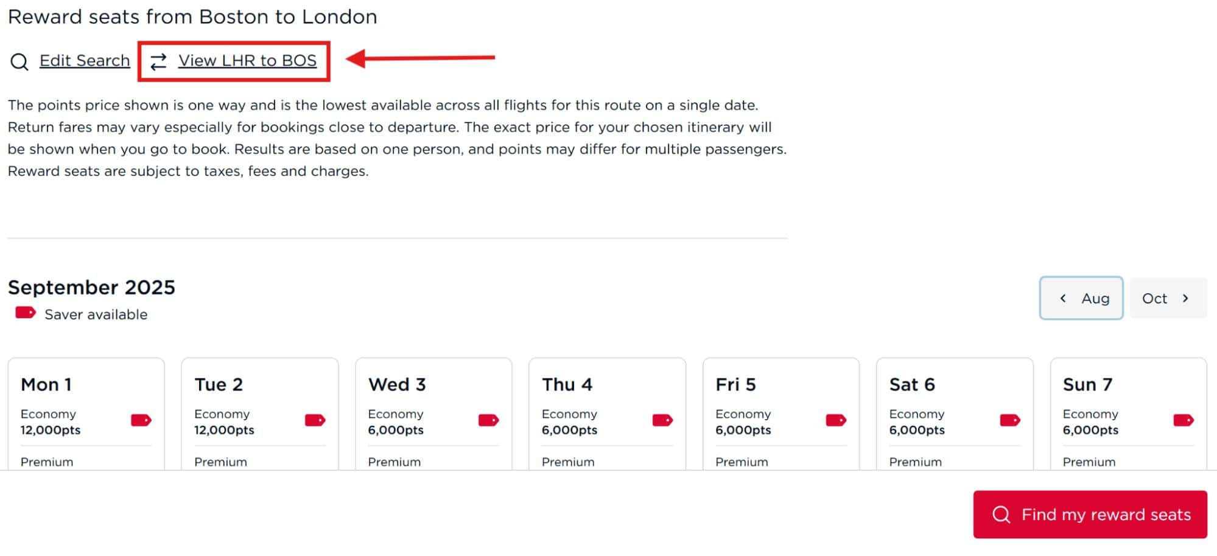
Task: Click the left chevron next to Aug
Action: pos(1064,298)
